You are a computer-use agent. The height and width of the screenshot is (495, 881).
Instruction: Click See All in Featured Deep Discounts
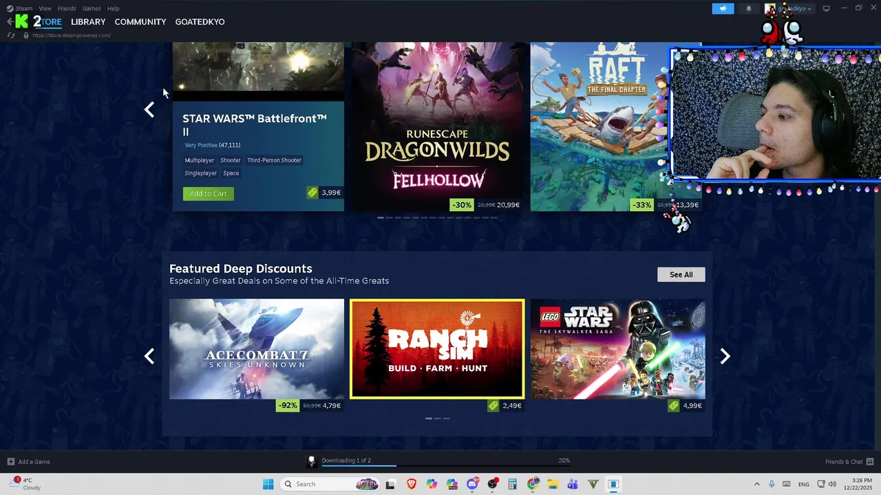(681, 274)
